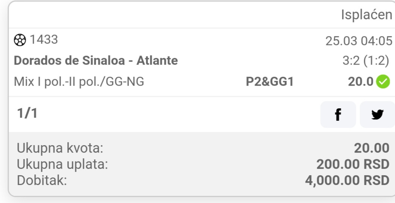Click the 1/1 ticket counter
Viewport: 395px width, 203px height.
[27, 113]
